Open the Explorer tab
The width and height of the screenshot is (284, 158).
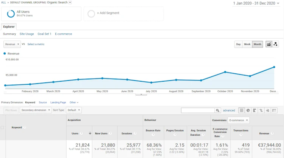pyautogui.click(x=9, y=26)
